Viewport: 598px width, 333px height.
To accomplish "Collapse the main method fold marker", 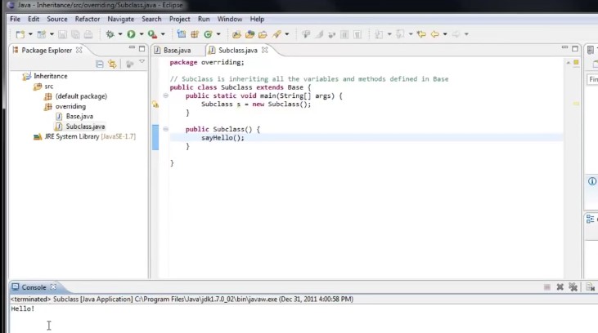I will coord(165,95).
